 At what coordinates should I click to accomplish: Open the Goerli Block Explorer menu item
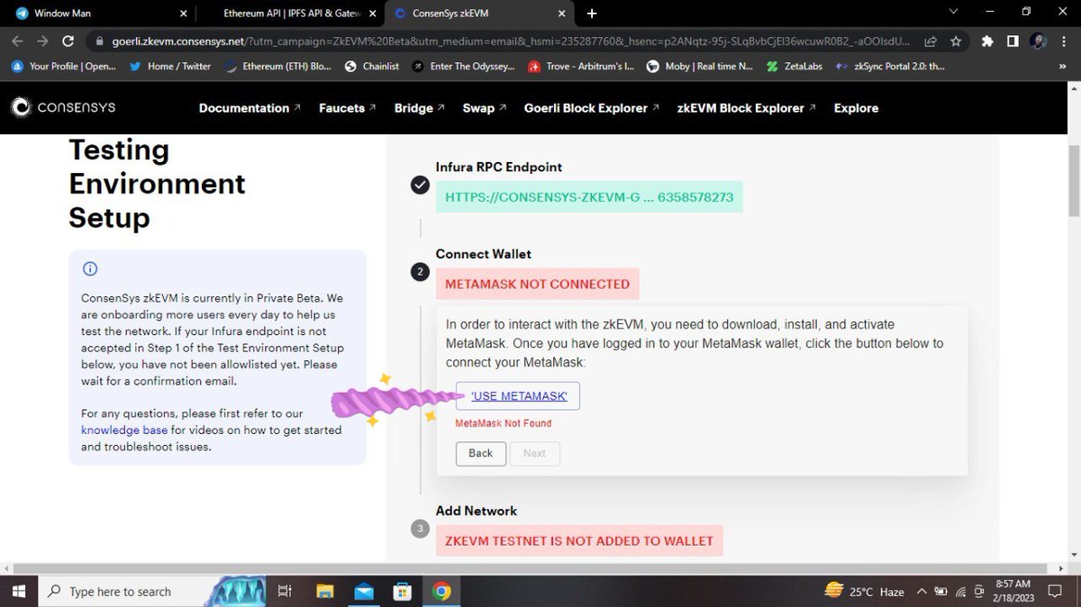pos(586,107)
